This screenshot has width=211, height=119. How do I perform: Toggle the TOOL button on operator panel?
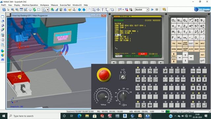199,71
